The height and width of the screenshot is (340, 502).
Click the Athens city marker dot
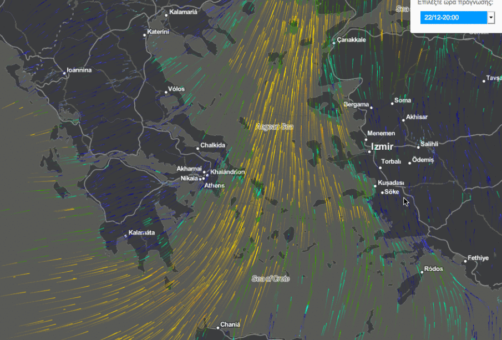click(x=204, y=178)
